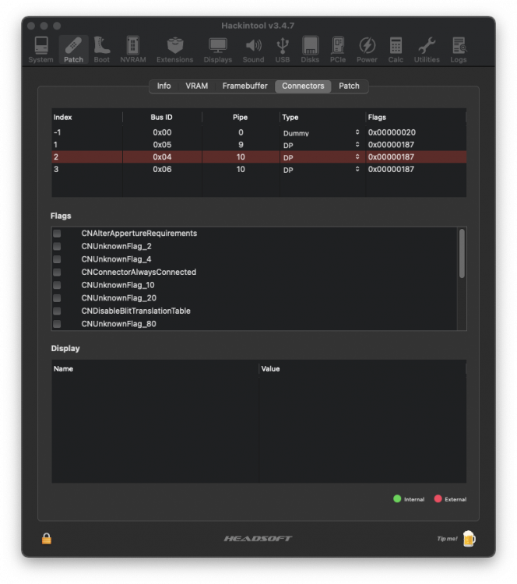This screenshot has height=584, width=517.
Task: Select highlighted Bus ID 0x04 cell
Action: tap(162, 157)
